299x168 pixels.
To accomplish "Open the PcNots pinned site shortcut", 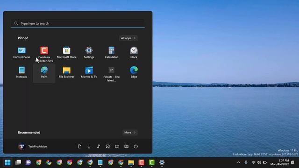I will [x=111, y=74].
